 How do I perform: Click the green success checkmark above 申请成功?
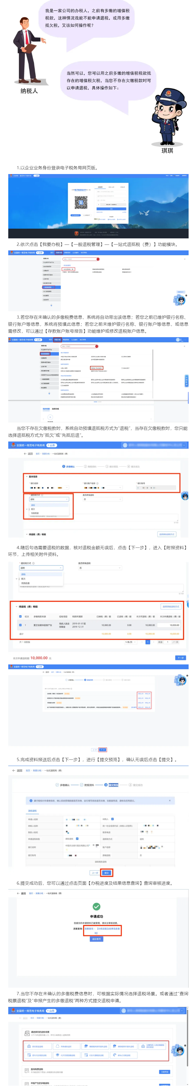click(96, 906)
